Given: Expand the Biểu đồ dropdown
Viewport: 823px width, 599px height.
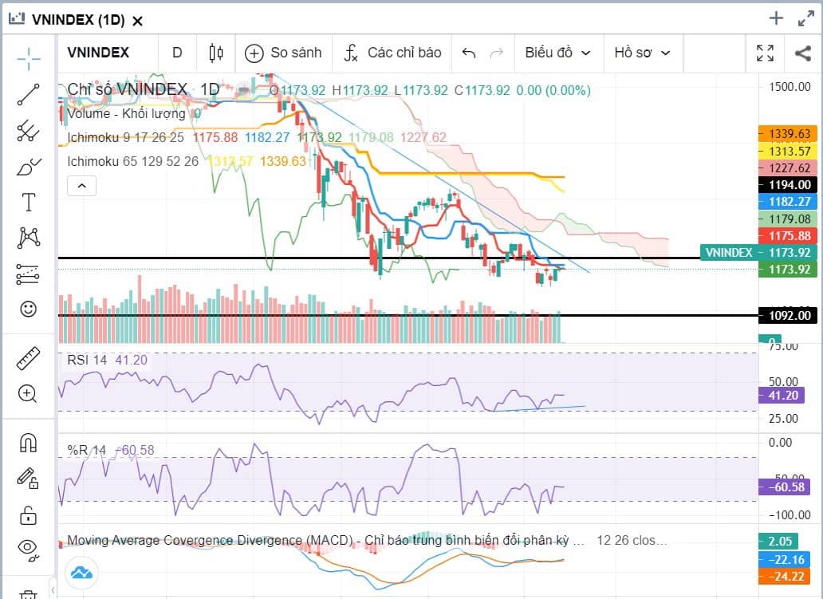Looking at the screenshot, I should (x=558, y=53).
